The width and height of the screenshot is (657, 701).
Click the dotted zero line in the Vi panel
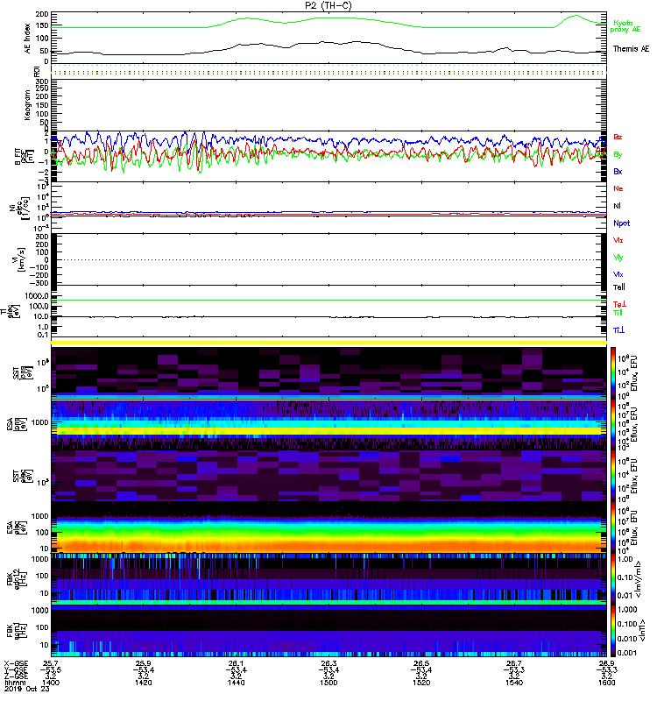click(x=328, y=259)
